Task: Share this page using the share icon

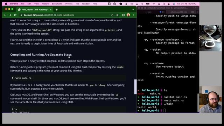Action: point(112,15)
